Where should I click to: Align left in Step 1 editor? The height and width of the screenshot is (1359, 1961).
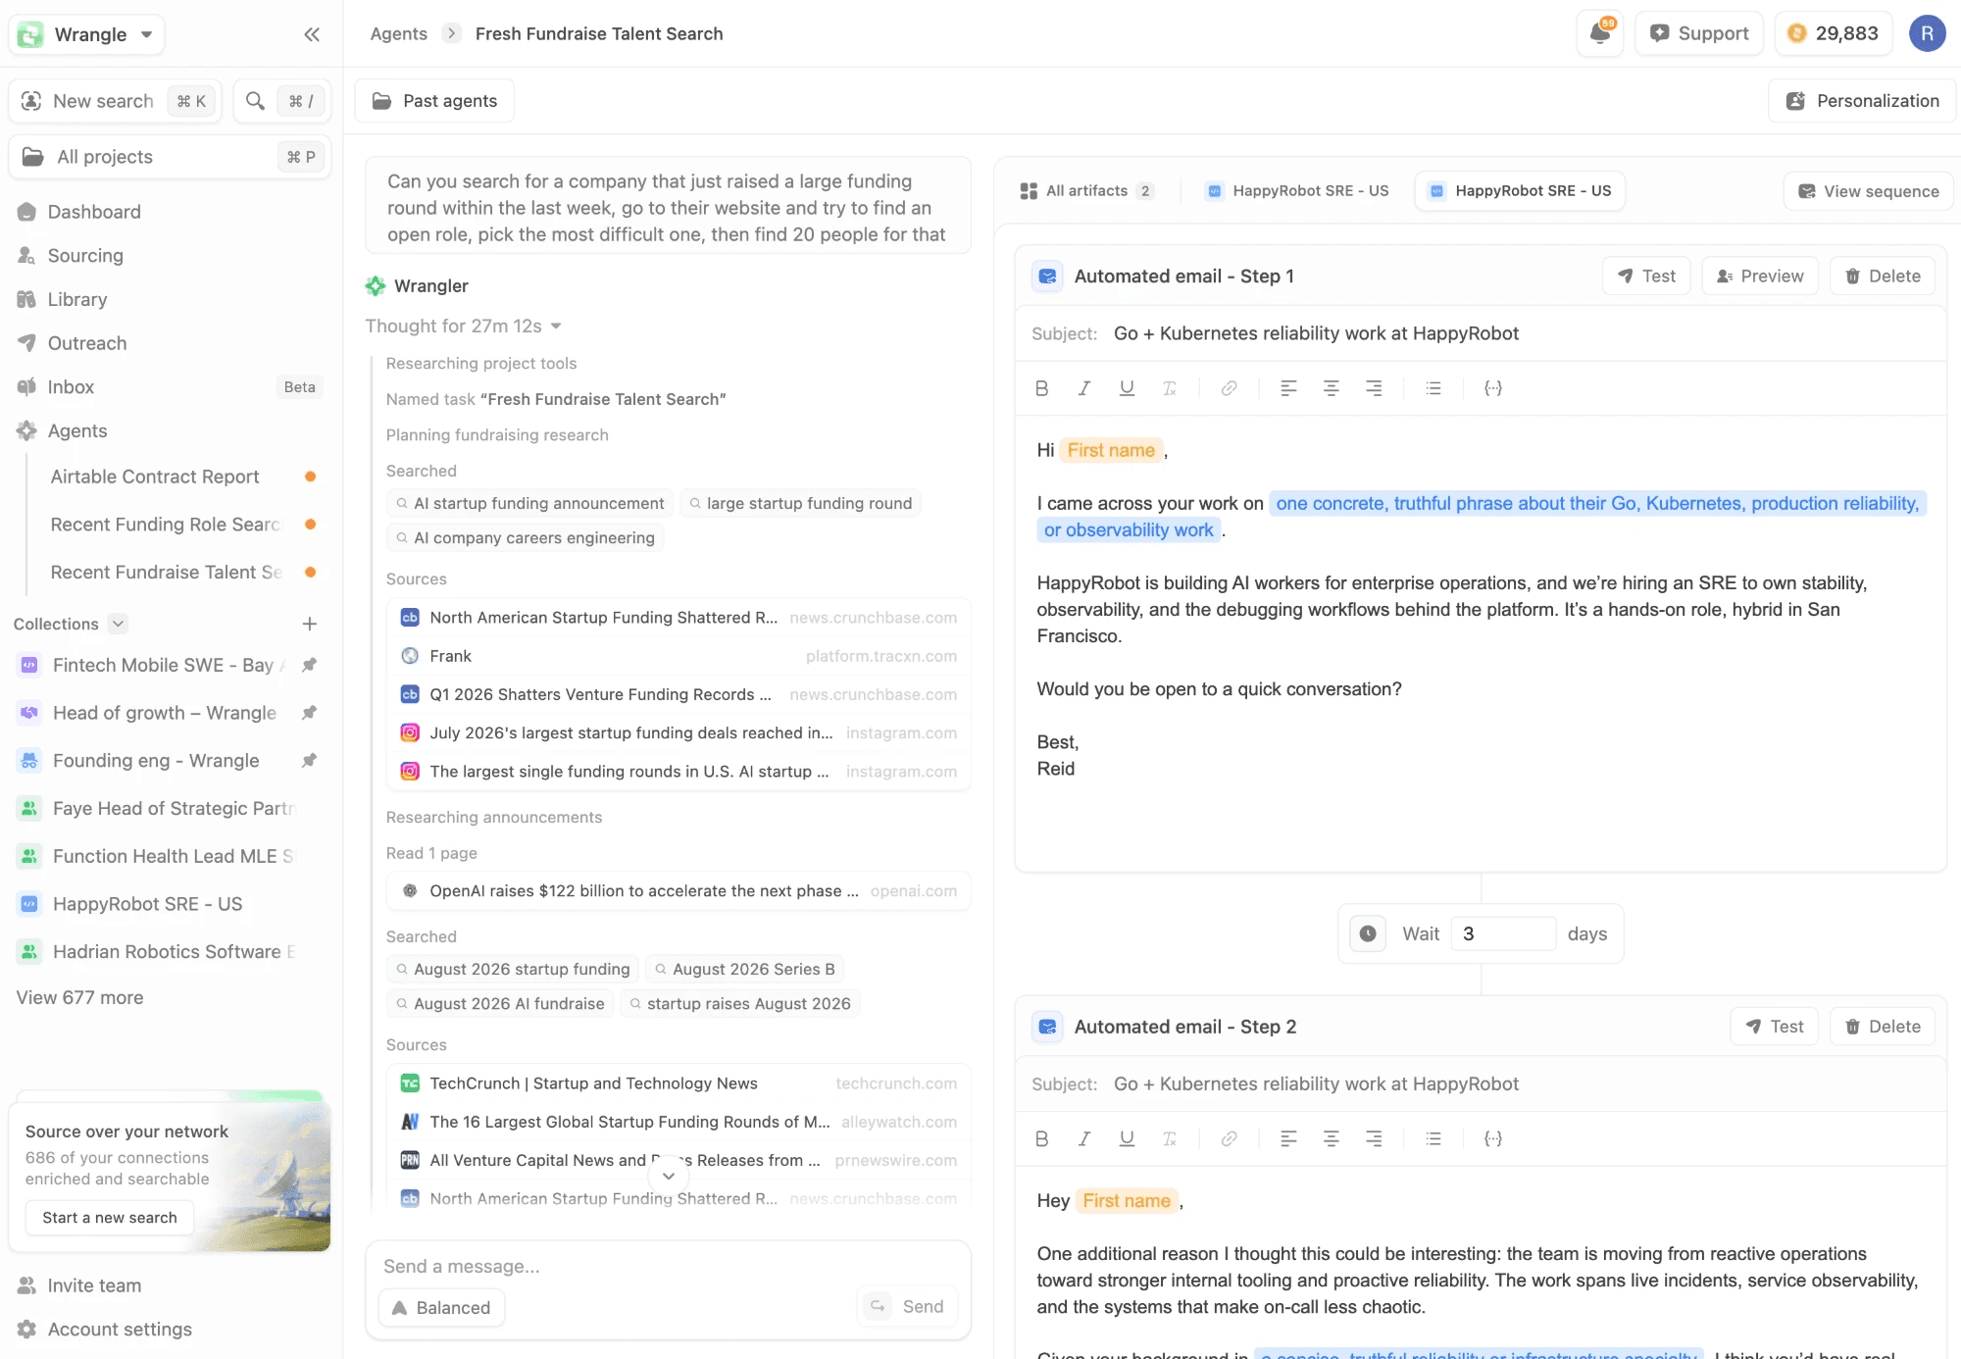1288,388
